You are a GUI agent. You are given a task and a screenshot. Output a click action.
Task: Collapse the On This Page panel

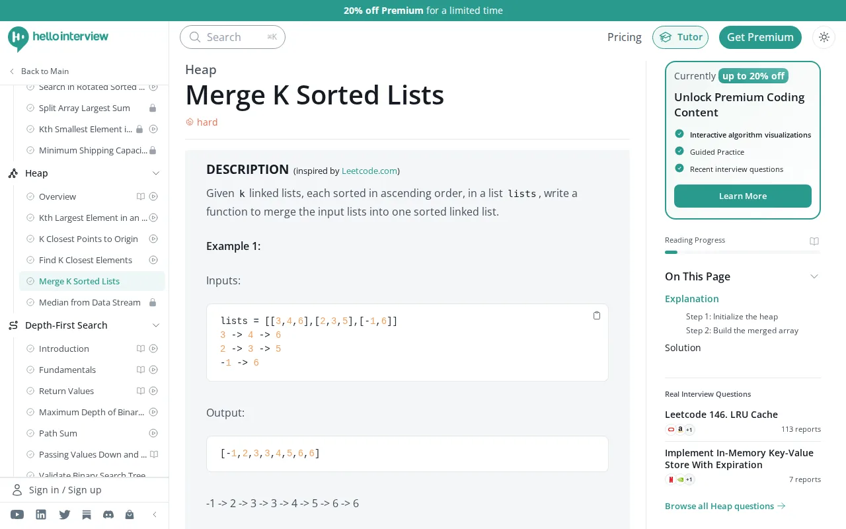click(x=814, y=276)
